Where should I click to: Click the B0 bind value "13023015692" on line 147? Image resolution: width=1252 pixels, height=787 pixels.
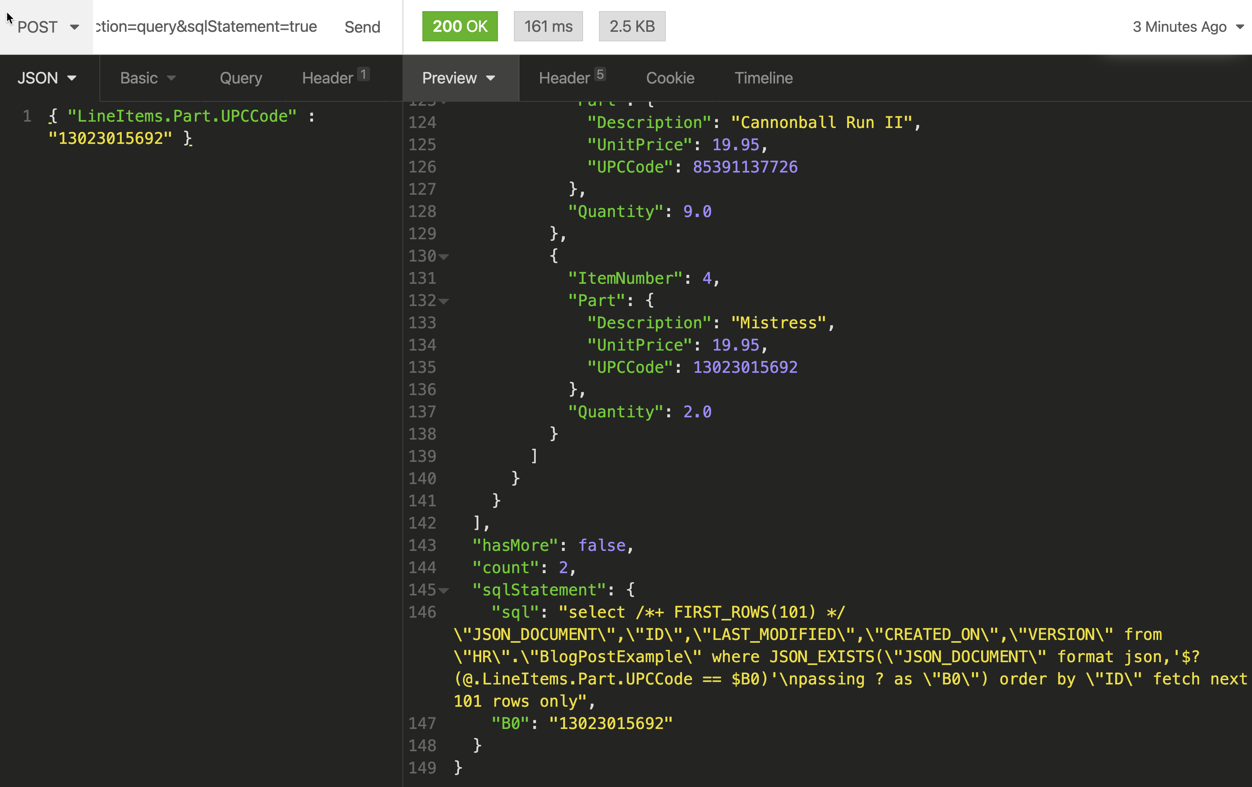(x=610, y=724)
